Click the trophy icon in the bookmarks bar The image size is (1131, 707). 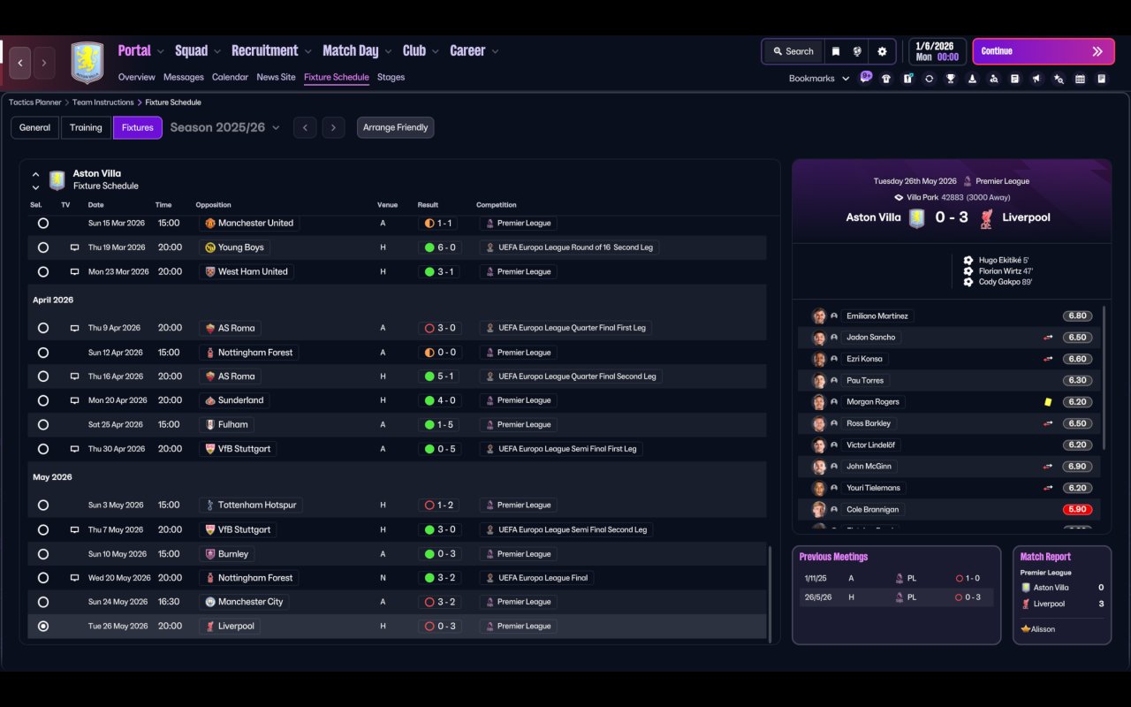tap(951, 79)
